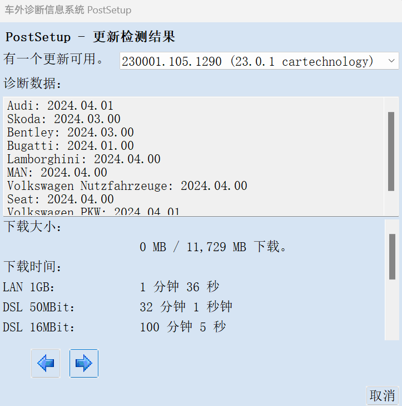The height and width of the screenshot is (406, 402).
Task: Click the DSL 16MBit label
Action: (x=39, y=327)
